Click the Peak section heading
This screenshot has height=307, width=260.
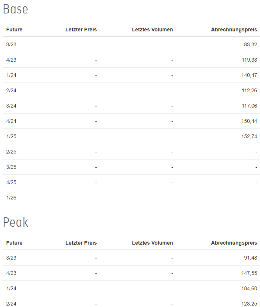click(16, 223)
